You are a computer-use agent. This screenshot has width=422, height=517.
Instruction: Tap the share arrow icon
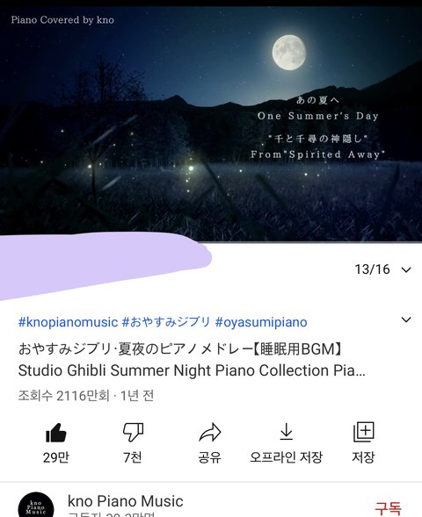pos(209,432)
